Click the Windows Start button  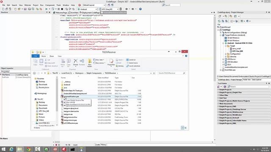3,149
